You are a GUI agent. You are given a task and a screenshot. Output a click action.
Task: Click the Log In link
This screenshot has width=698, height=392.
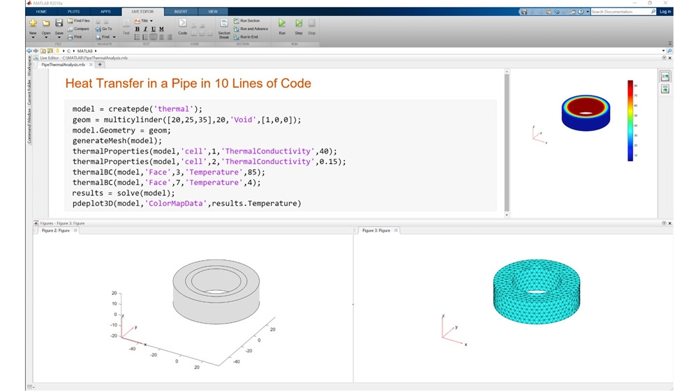665,12
